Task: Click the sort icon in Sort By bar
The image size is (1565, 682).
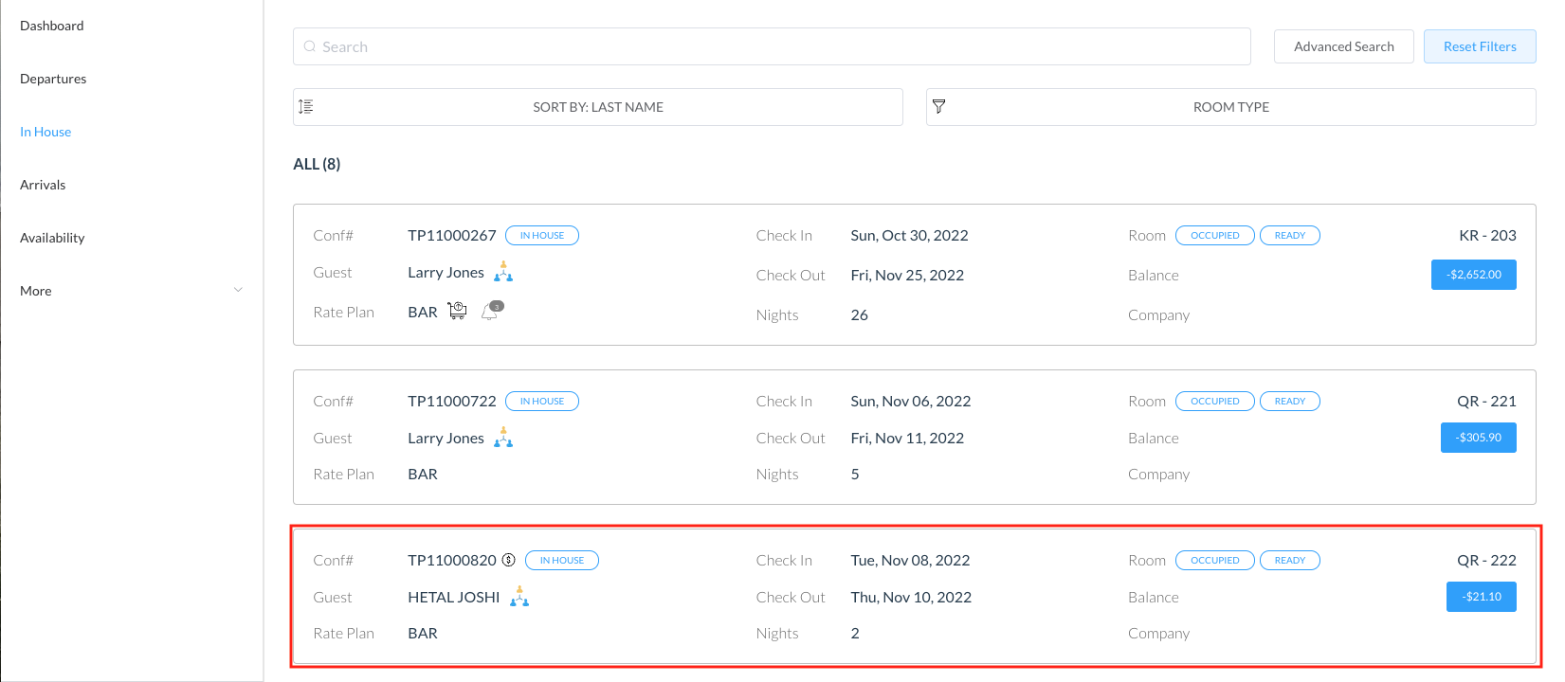Action: [306, 107]
